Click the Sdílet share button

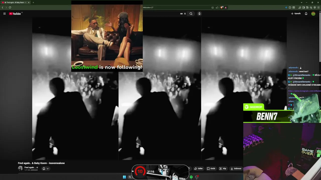[198, 168]
